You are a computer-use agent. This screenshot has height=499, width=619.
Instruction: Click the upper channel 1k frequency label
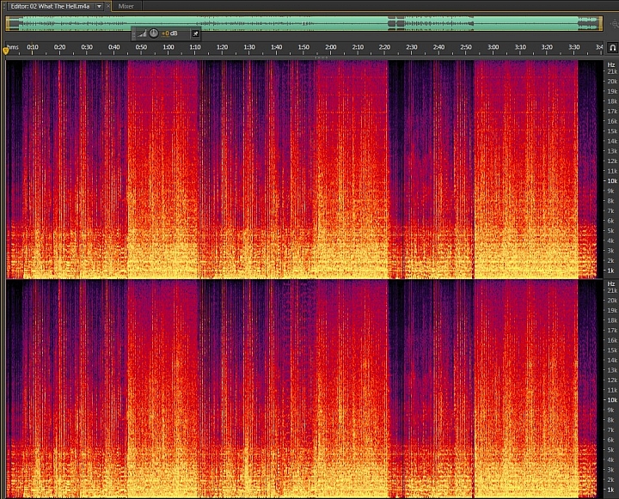pos(610,271)
